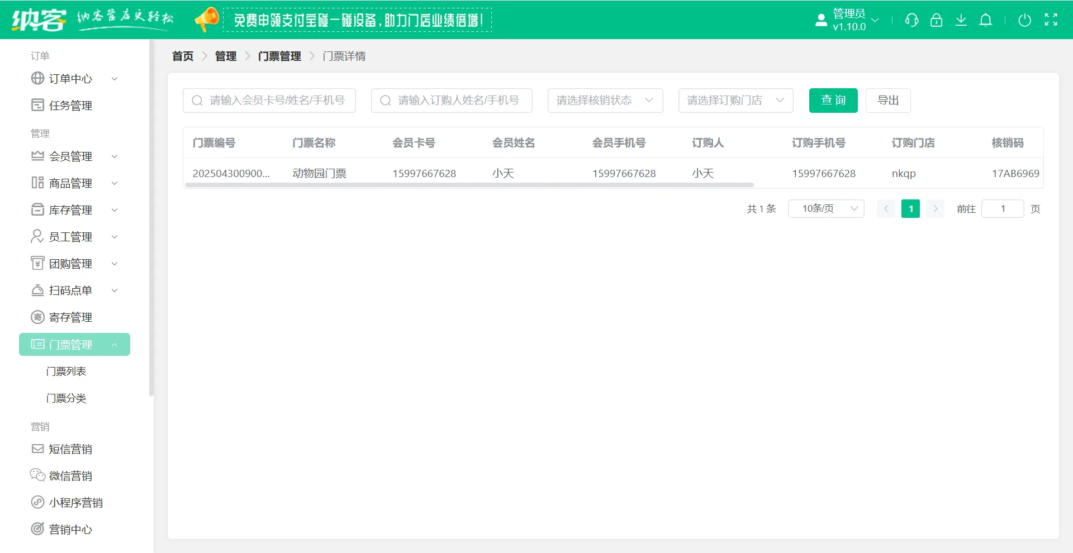Image resolution: width=1073 pixels, height=553 pixels.
Task: Click the 动物园门票 ticket name cell
Action: [319, 174]
